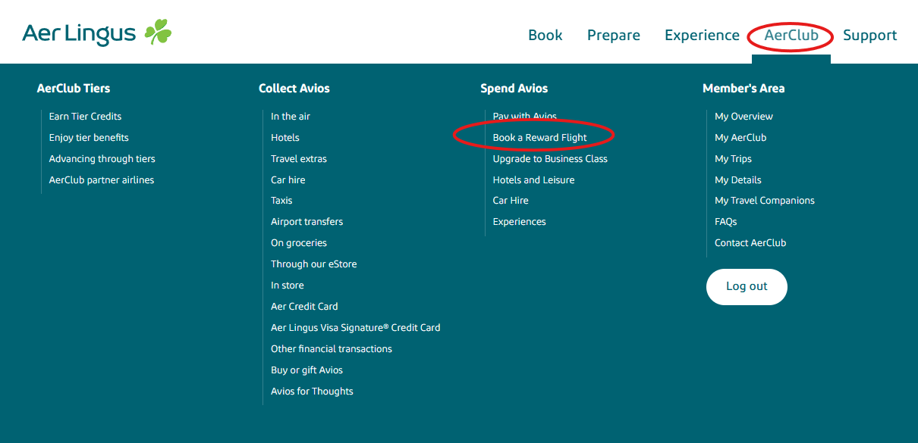918x443 pixels.
Task: Go to Airport transfers
Action: pyautogui.click(x=307, y=222)
